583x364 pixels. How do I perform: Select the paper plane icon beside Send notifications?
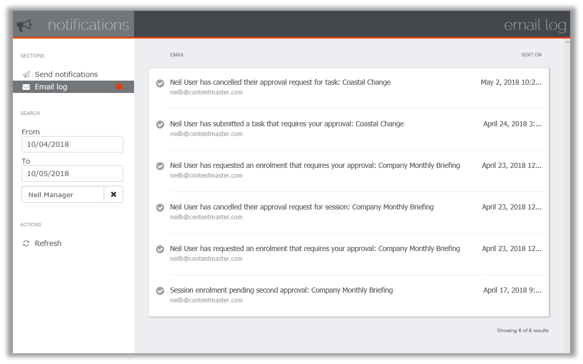[26, 74]
